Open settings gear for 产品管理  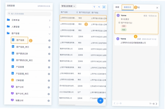click(x=49, y=67)
